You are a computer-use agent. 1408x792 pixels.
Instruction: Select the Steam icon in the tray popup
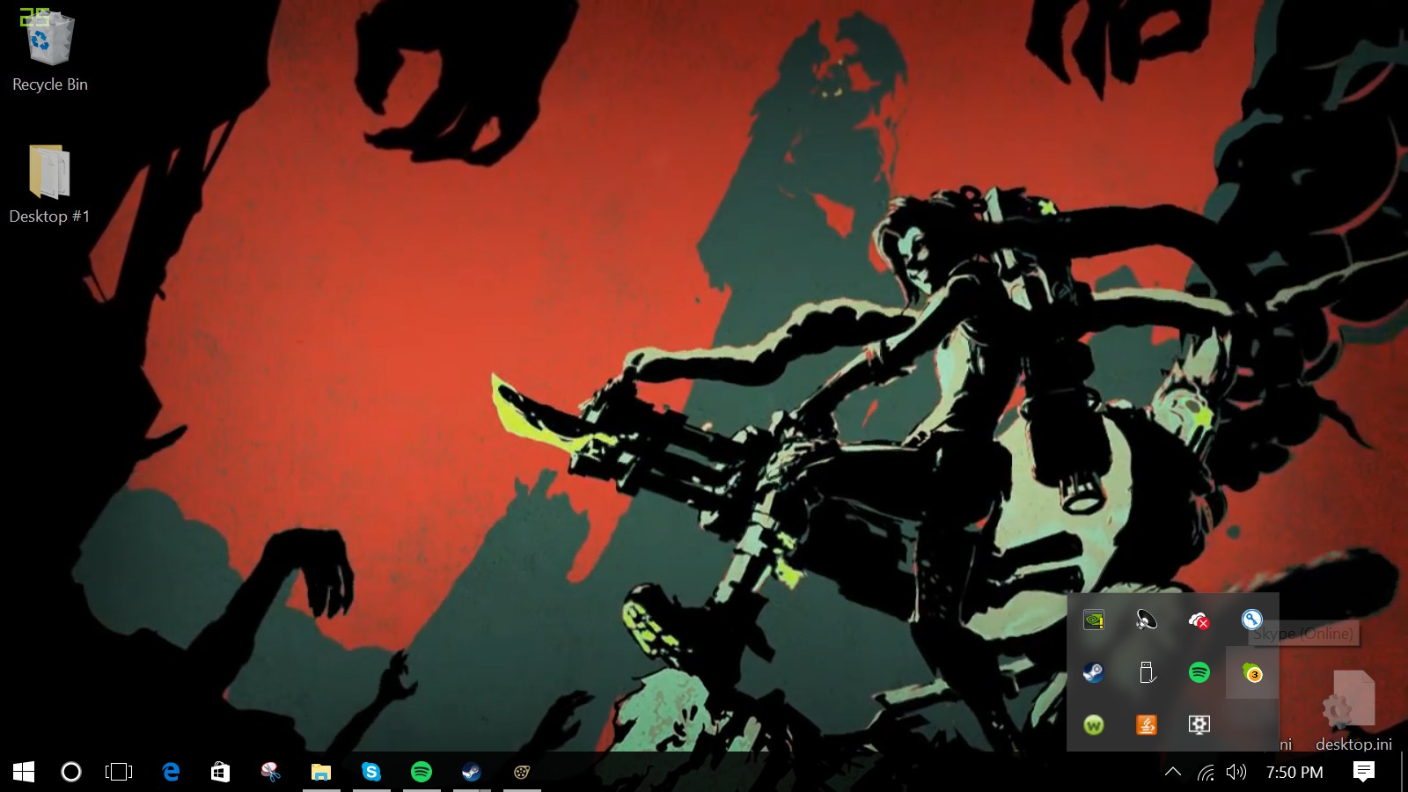click(1094, 672)
